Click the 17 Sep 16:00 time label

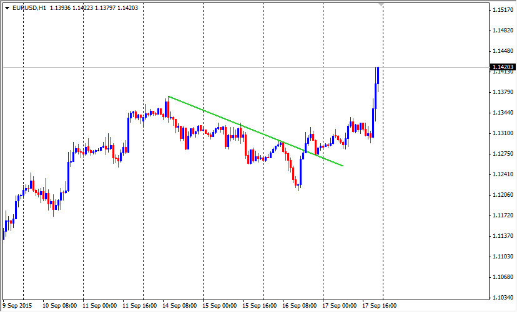pos(379,305)
